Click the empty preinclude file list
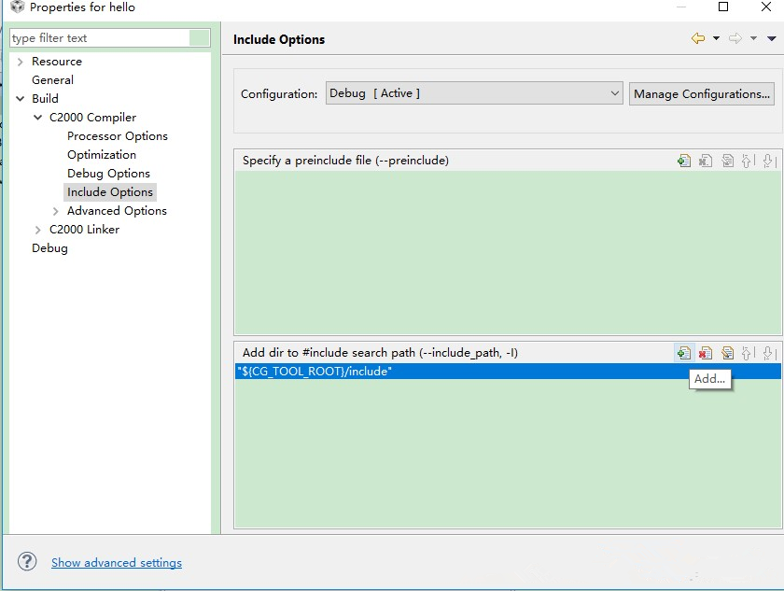 tap(508, 252)
